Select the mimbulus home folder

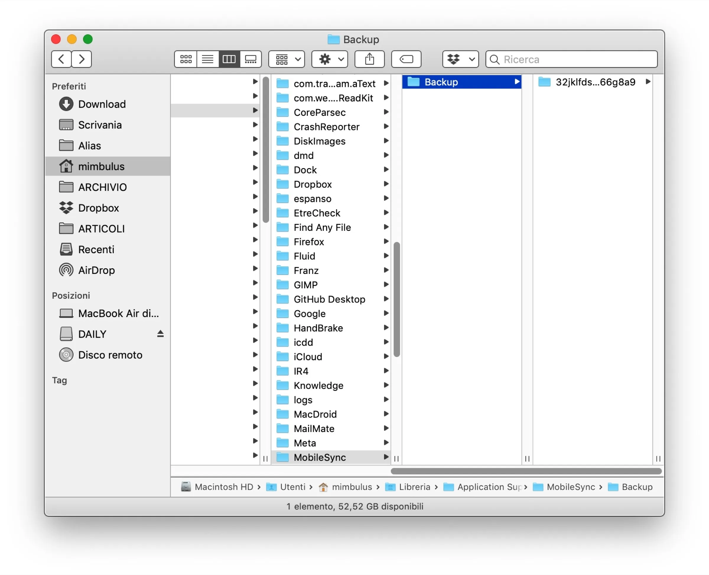click(x=101, y=166)
